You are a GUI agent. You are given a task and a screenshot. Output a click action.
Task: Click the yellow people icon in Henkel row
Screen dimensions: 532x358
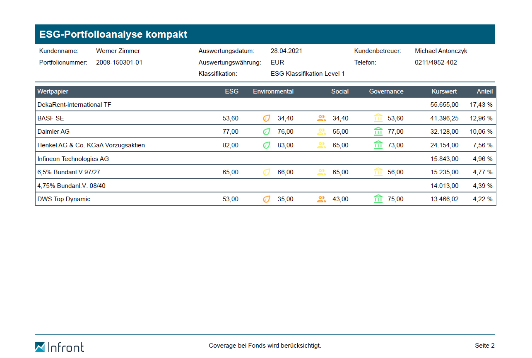pos(321,145)
